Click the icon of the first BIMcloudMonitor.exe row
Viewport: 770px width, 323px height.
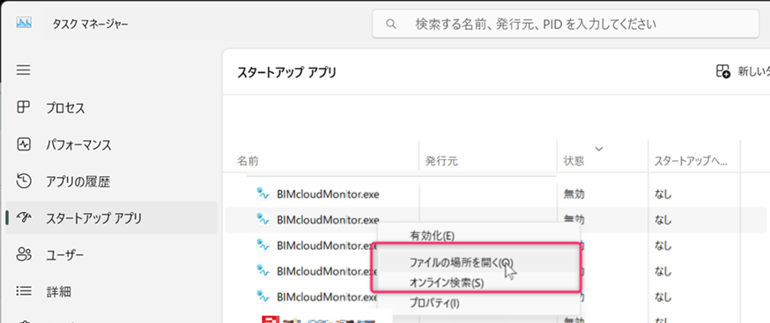[x=263, y=194]
